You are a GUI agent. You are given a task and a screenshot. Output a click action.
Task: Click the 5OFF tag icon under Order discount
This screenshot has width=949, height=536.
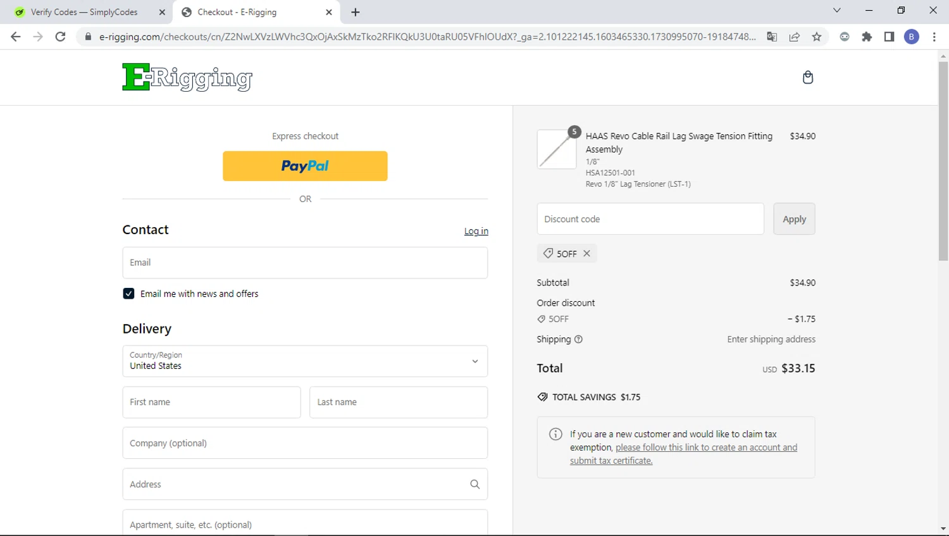541,319
